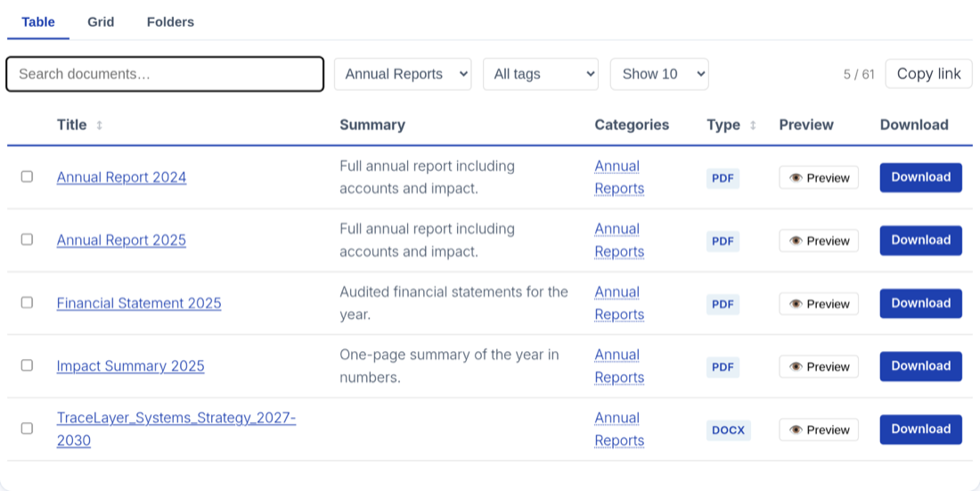Open the Annual Reports category dropdown
980x491 pixels.
click(403, 74)
